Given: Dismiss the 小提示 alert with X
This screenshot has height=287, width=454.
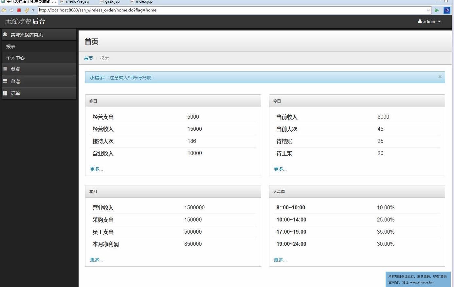Looking at the screenshot, I should click(x=440, y=77).
